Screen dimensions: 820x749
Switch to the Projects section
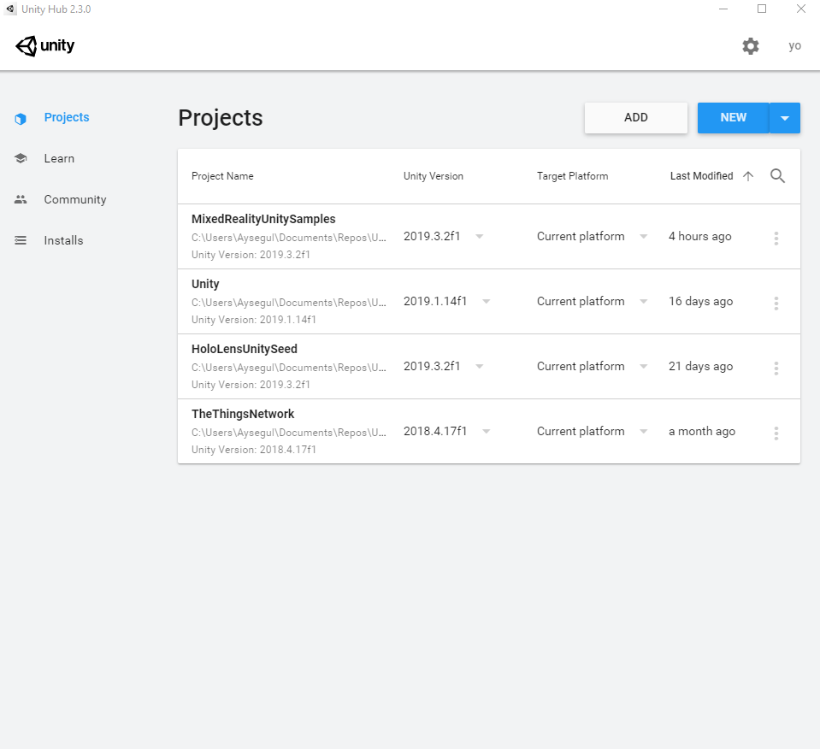[67, 117]
